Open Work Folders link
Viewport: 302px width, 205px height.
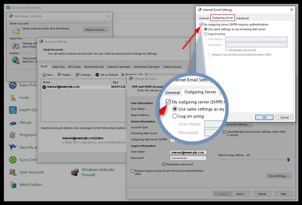31,185
